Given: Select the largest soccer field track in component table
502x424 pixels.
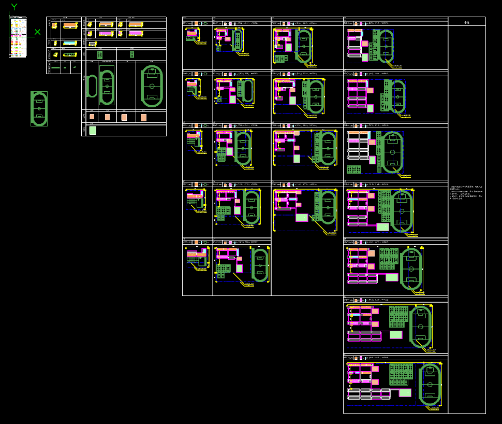Looking at the screenshot, I should click(152, 86).
